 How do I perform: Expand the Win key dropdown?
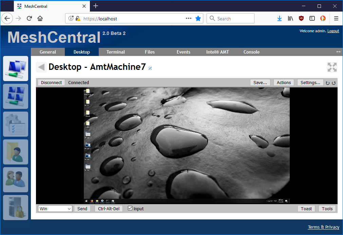(x=55, y=209)
